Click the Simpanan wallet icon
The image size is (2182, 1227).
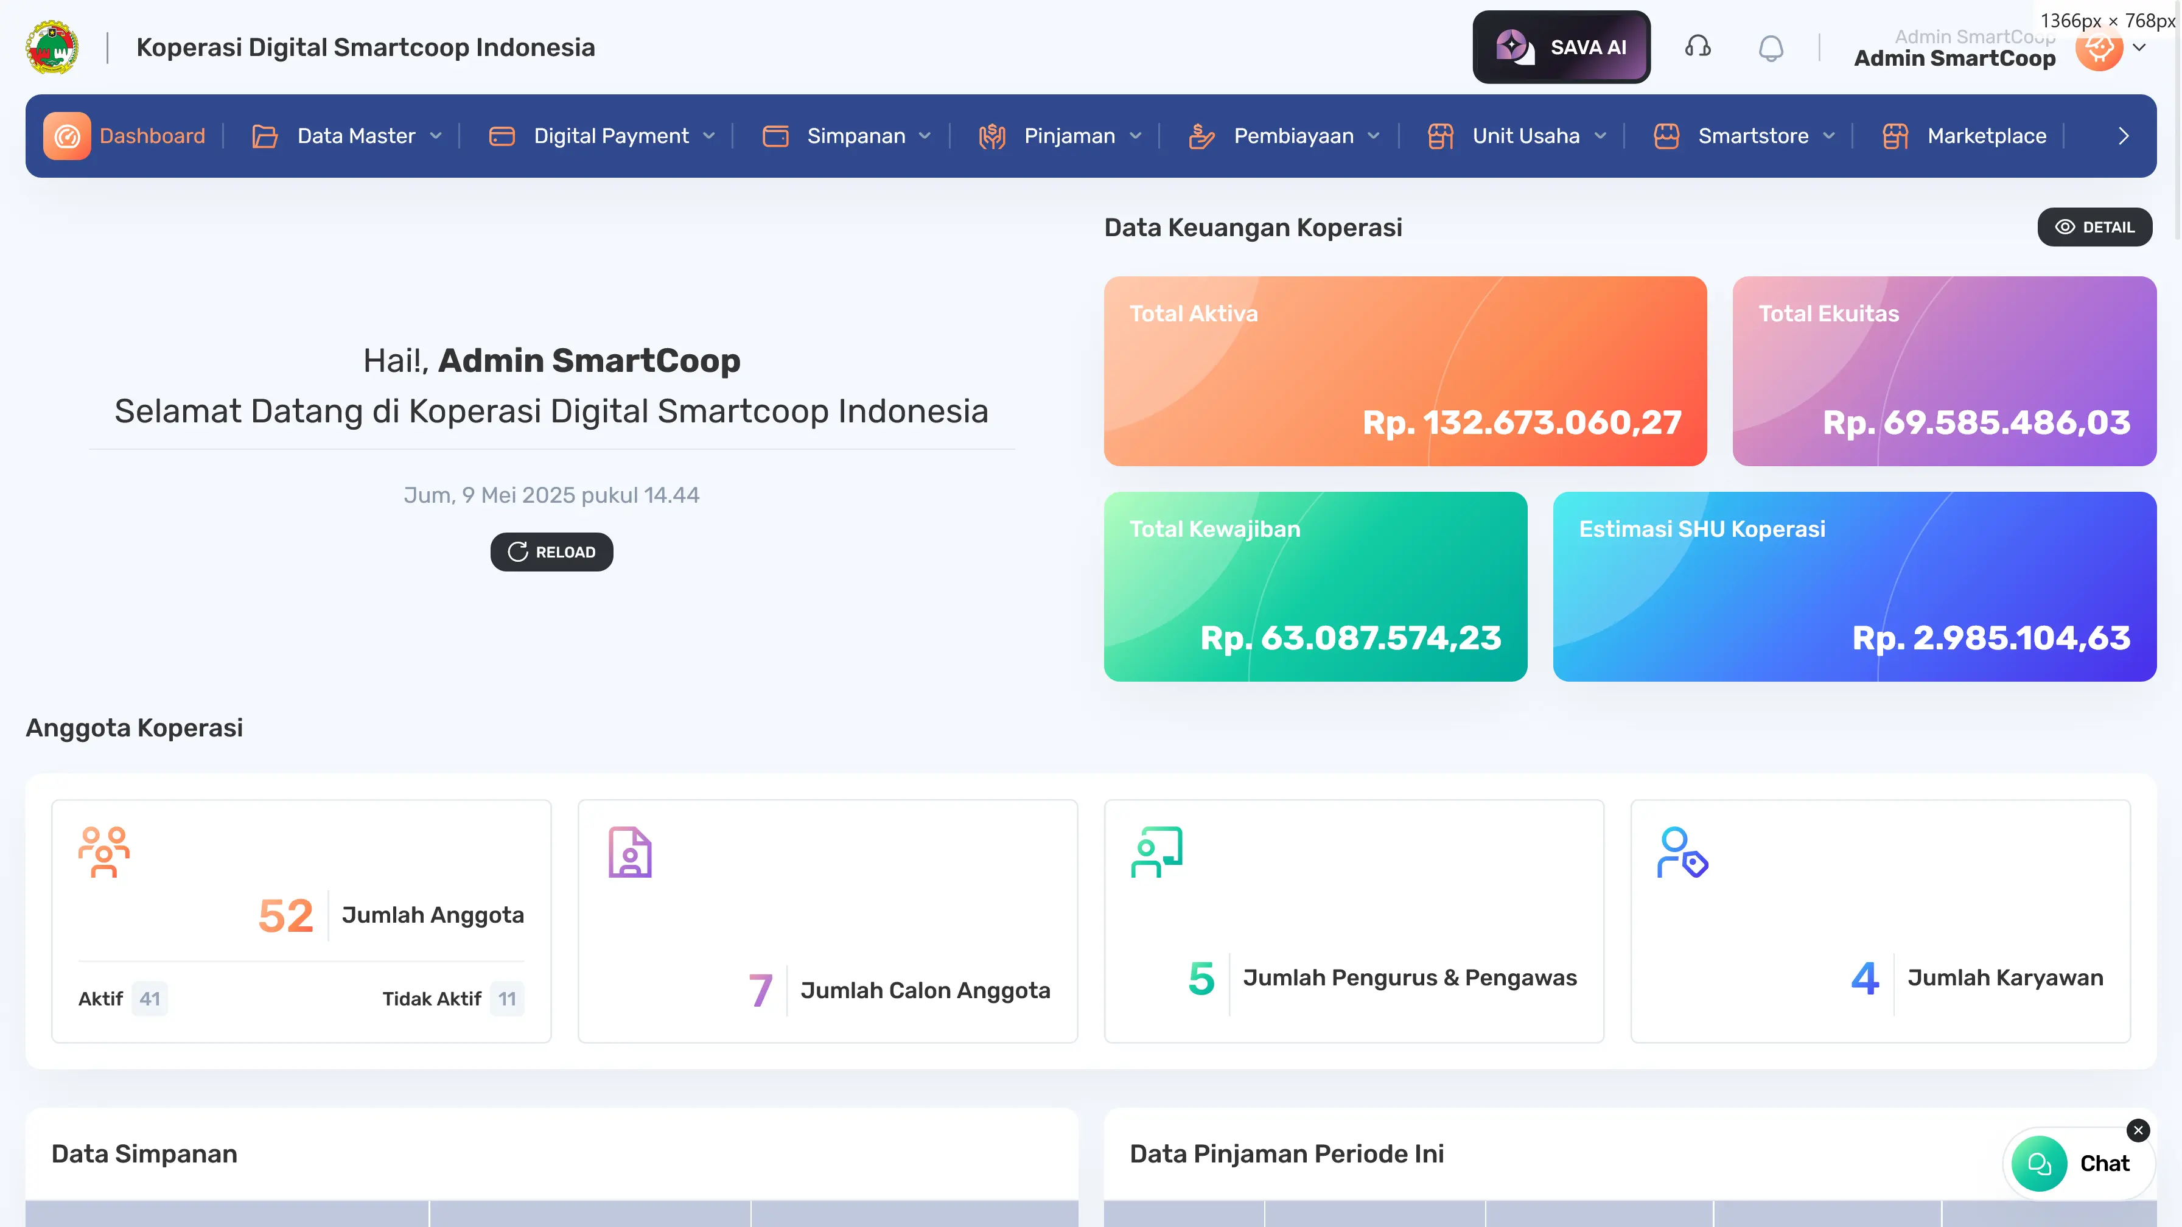775,136
